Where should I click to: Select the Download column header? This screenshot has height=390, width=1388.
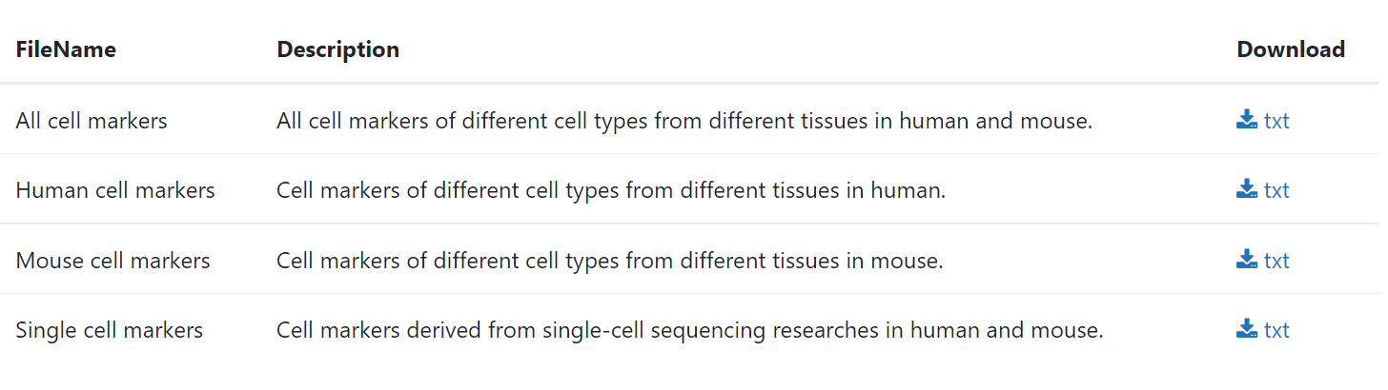pyautogui.click(x=1291, y=49)
